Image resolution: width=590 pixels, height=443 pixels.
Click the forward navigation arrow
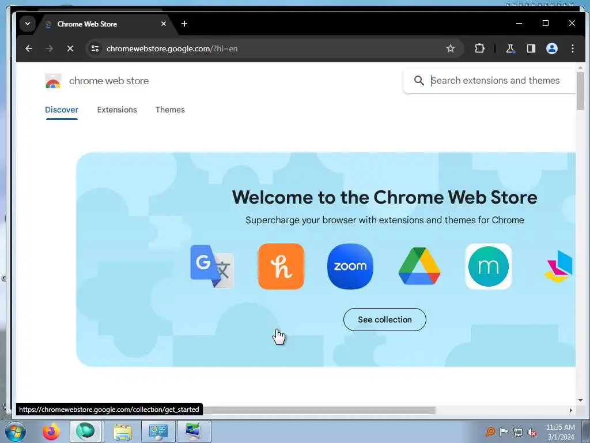[49, 48]
